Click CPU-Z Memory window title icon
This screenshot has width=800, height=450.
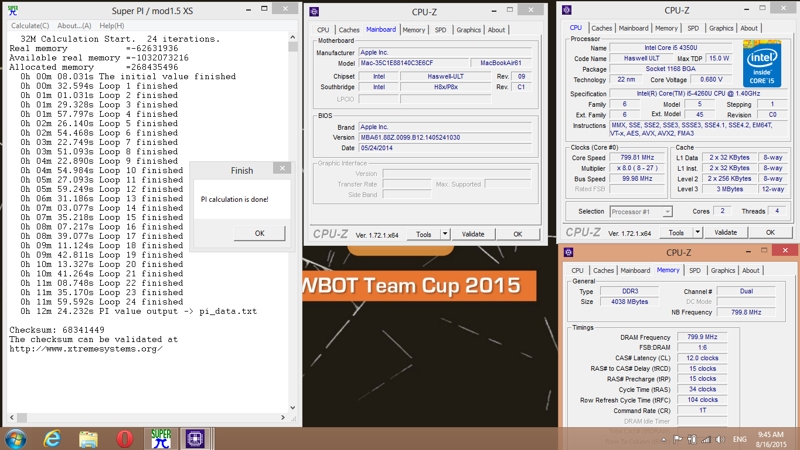pos(568,252)
